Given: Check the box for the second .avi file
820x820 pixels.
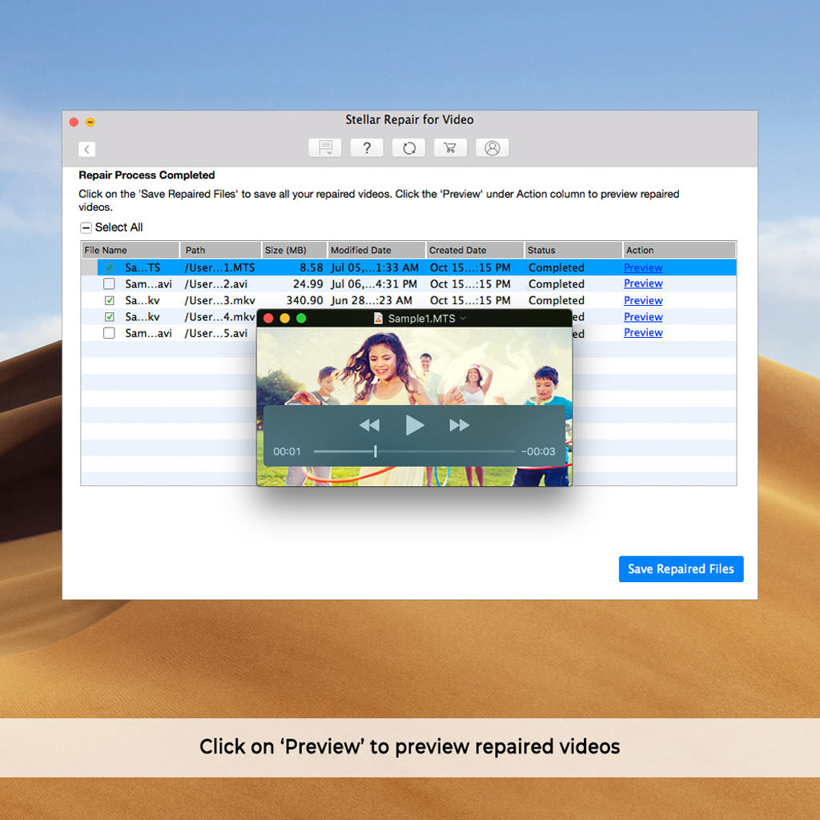Looking at the screenshot, I should tap(109, 283).
